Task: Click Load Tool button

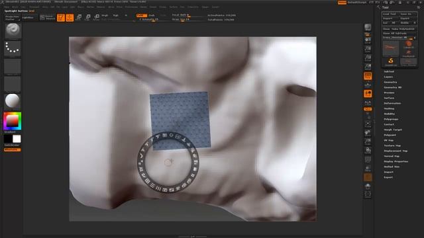Action: pos(390,14)
